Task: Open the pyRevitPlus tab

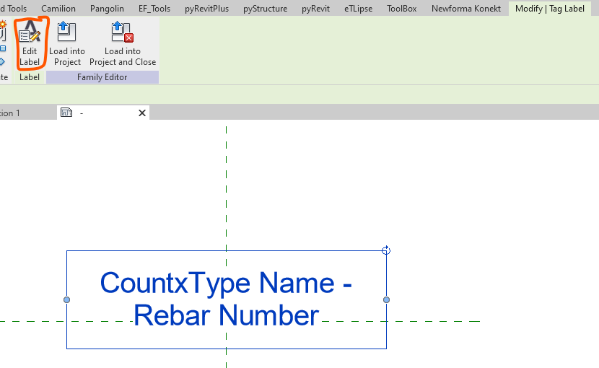Action: coord(206,9)
